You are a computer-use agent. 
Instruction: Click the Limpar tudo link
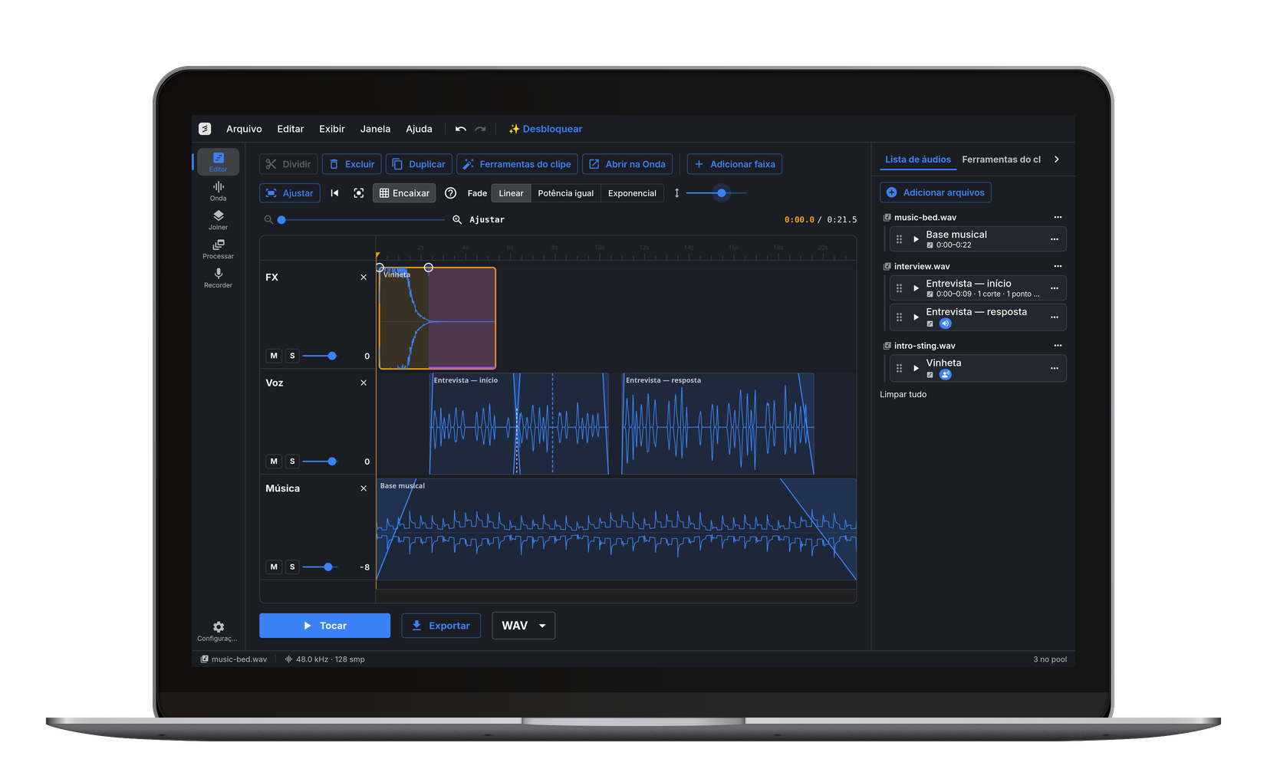tap(903, 395)
